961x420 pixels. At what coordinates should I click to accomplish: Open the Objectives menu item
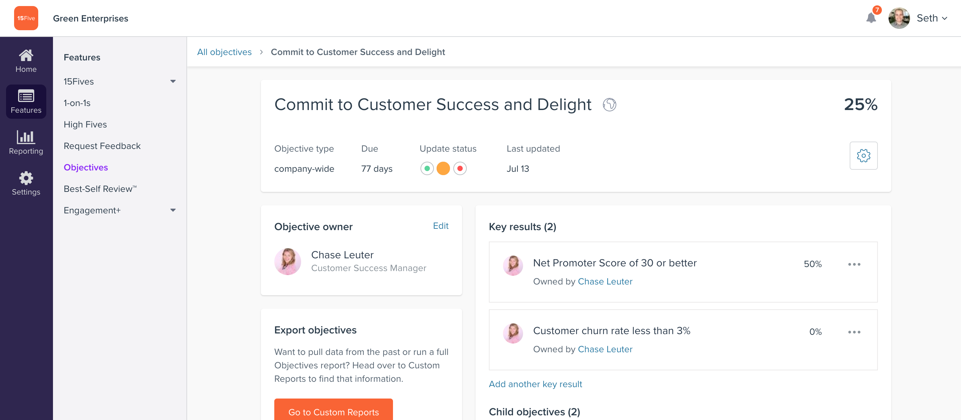[86, 167]
